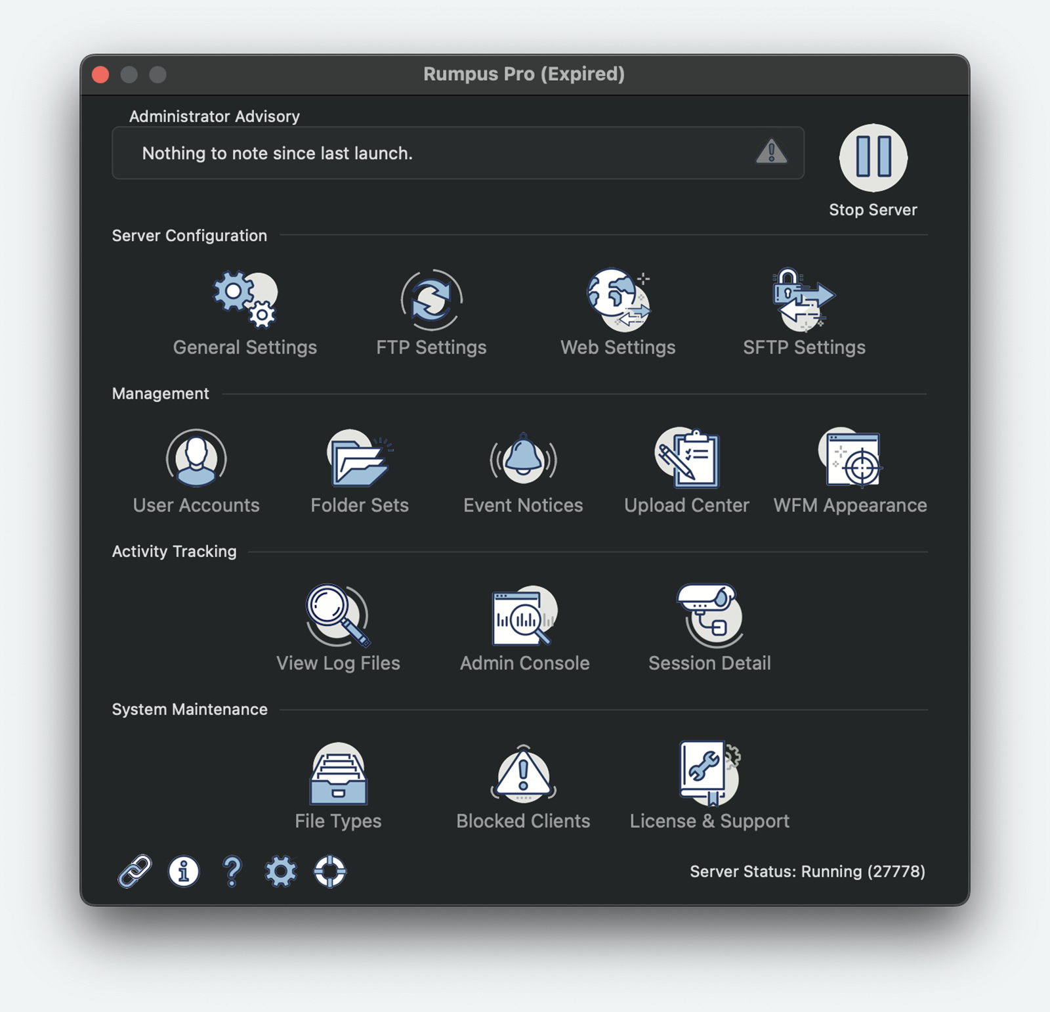The width and height of the screenshot is (1050, 1012).
Task: Click the User Accounts label
Action: tap(196, 505)
